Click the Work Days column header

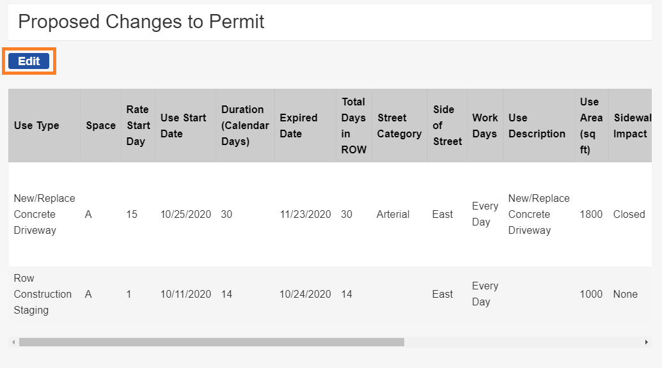(485, 126)
